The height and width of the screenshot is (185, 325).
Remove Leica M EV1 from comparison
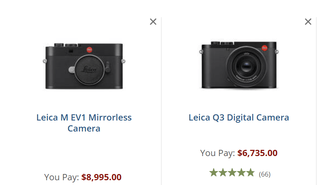tap(153, 22)
